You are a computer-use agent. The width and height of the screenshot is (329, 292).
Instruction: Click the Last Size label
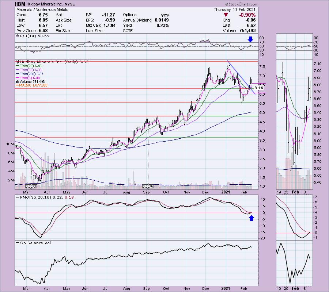coord(95,31)
